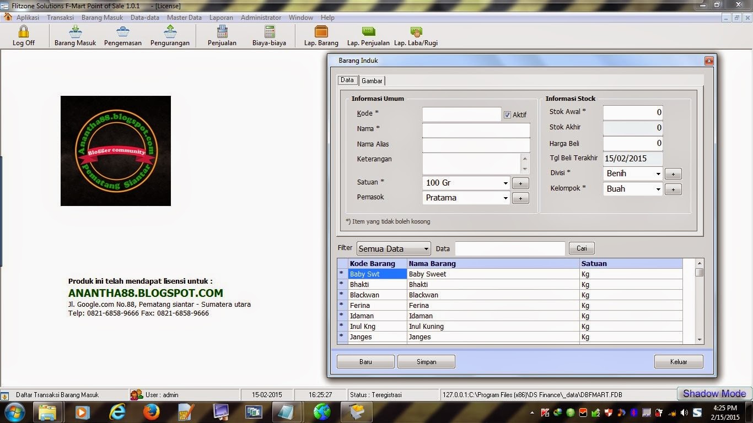The image size is (753, 423).
Task: Switch to the Gambar tab
Action: (x=372, y=81)
